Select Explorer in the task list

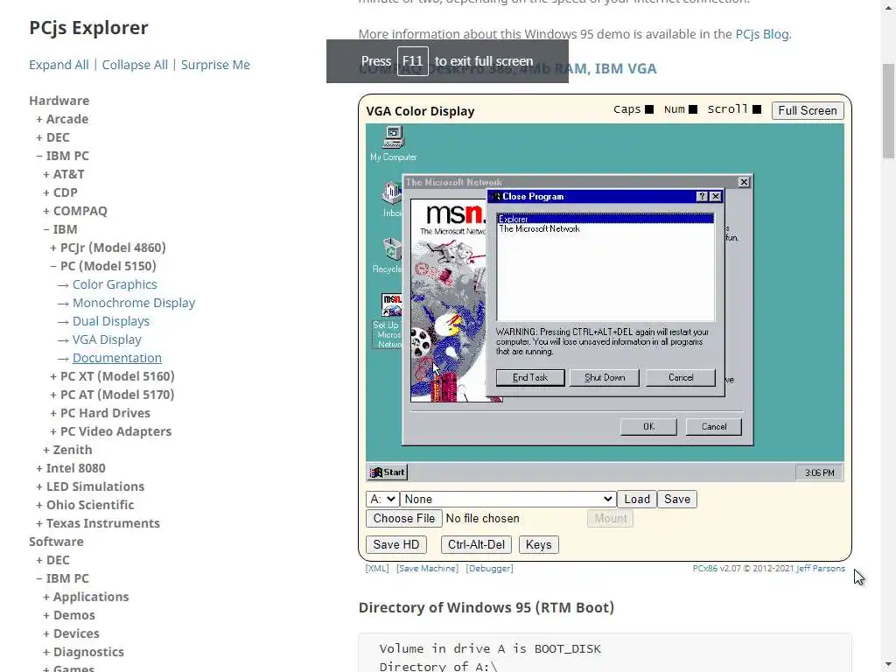pyautogui.click(x=605, y=219)
